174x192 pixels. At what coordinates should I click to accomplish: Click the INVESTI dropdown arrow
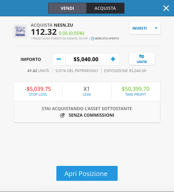pyautogui.click(x=156, y=28)
